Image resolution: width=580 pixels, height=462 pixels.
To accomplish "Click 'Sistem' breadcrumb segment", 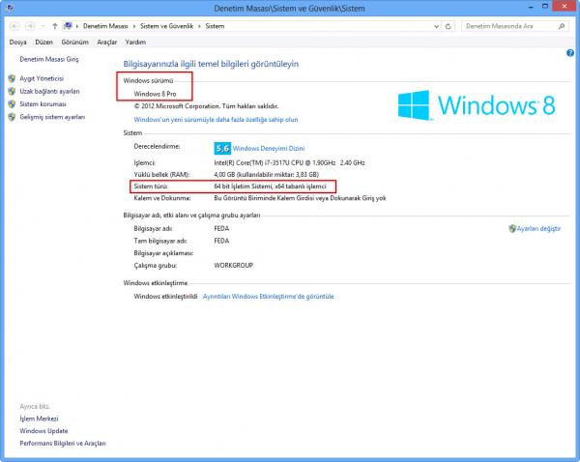I will point(215,26).
